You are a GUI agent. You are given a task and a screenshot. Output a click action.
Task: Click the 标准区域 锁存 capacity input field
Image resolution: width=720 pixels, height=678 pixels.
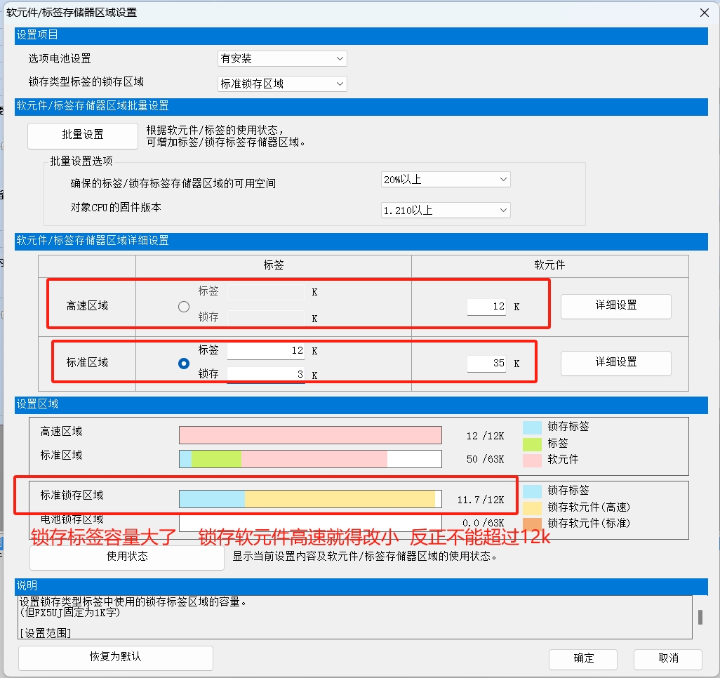pyautogui.click(x=265, y=375)
